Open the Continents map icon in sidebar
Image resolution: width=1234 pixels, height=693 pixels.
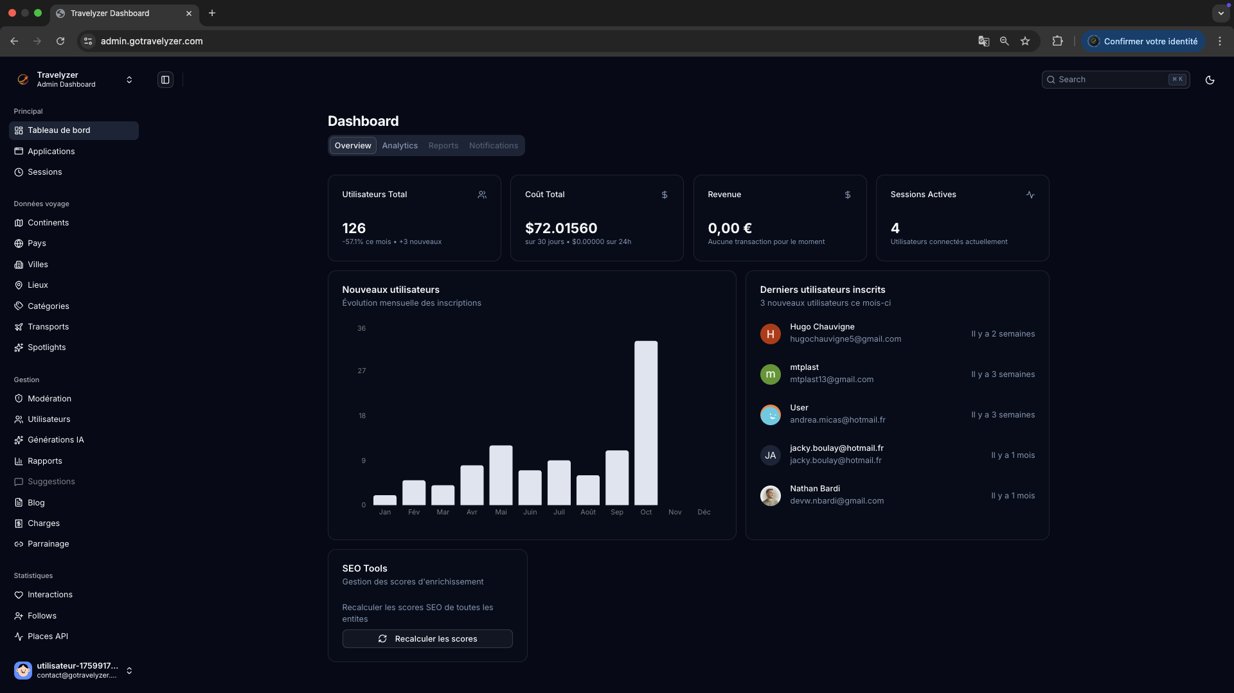[19, 223]
